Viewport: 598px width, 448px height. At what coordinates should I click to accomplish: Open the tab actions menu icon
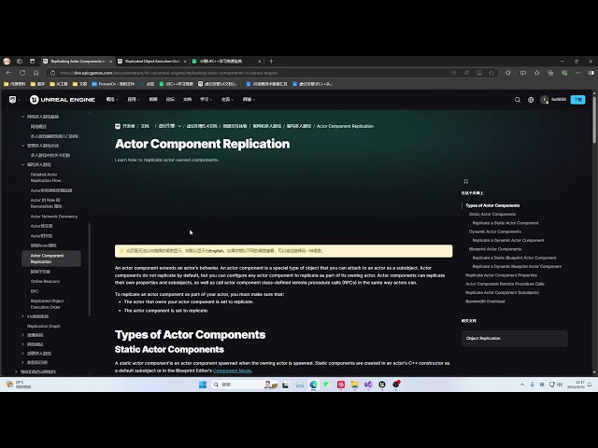(x=33, y=61)
